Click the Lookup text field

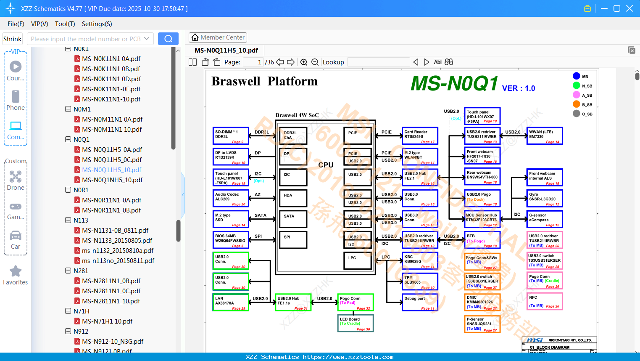pyautogui.click(x=378, y=62)
